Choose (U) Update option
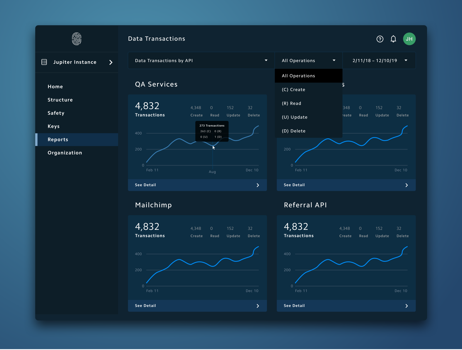 (309, 117)
